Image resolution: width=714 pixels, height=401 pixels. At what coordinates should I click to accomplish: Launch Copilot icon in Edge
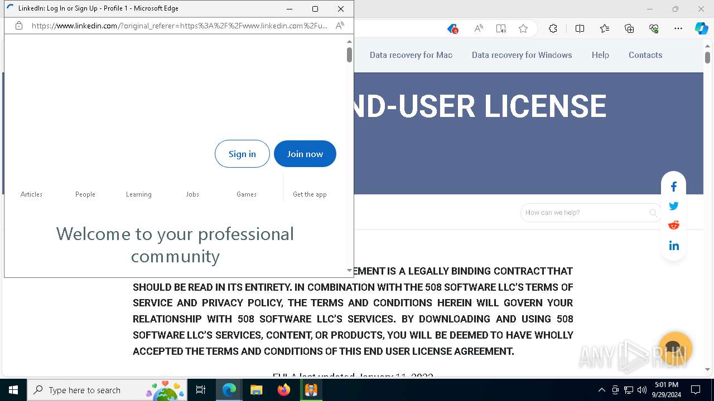tap(701, 29)
